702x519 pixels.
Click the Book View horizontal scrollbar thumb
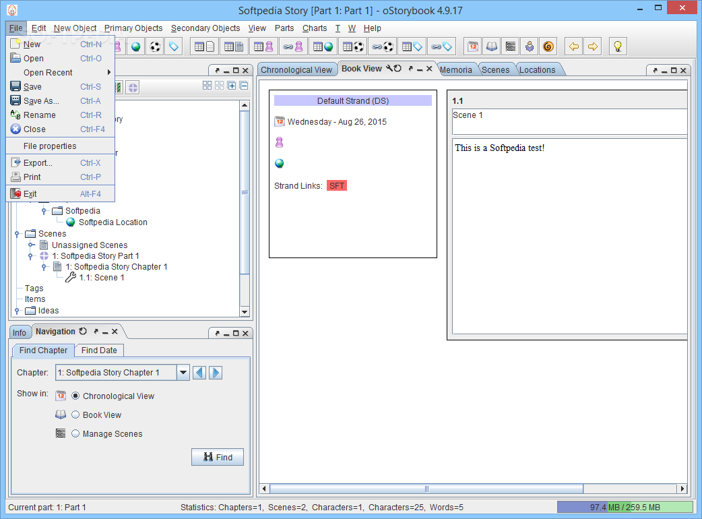point(426,489)
